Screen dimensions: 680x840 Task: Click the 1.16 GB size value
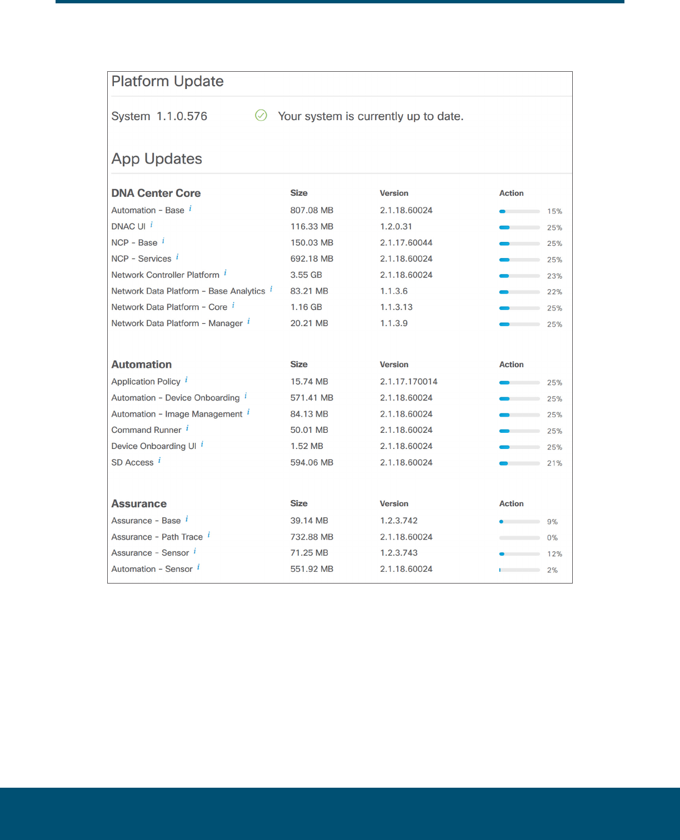[306, 307]
